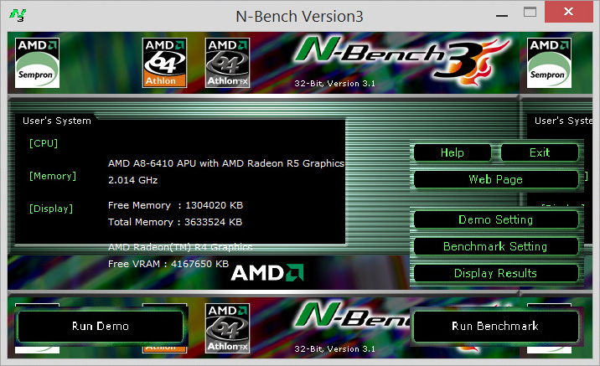Click the AMD Athlon 64 FX logo in the bottom banner
Image resolution: width=600 pixels, height=366 pixels.
227,327
